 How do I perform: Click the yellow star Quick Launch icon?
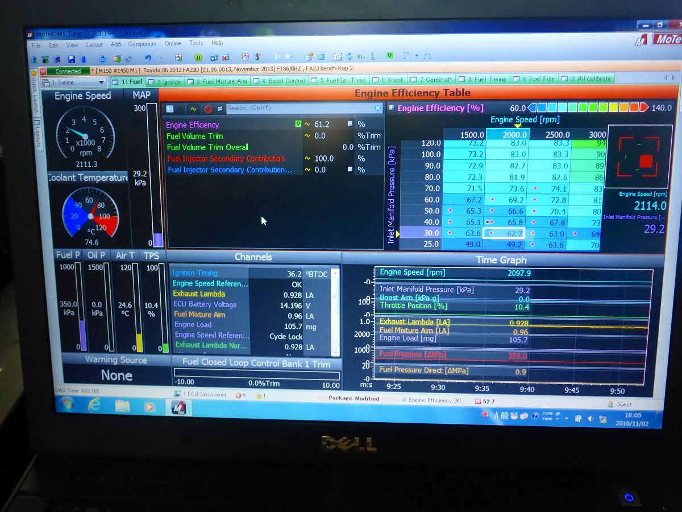point(34,72)
